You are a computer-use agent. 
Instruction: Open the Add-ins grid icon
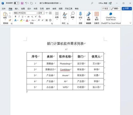click(97, 14)
